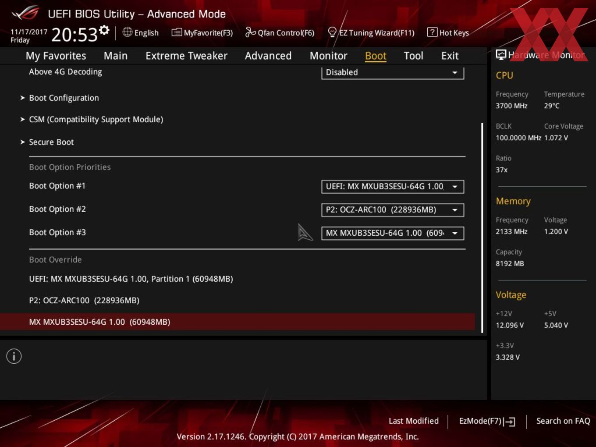Go to the Exit tab
The image size is (596, 447).
[x=450, y=56]
